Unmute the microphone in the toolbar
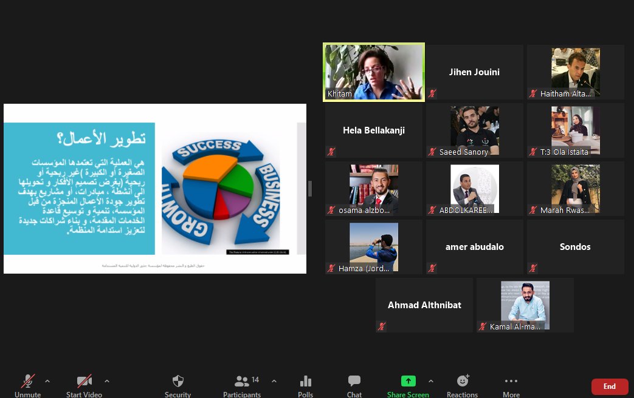The height and width of the screenshot is (398, 634). click(27, 382)
